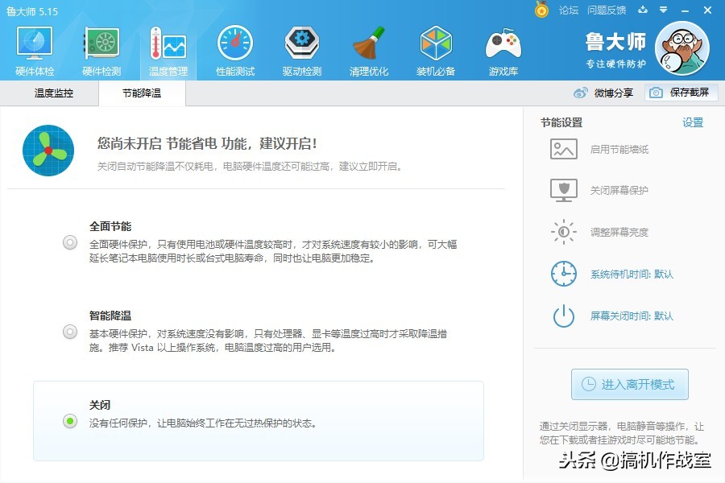
Task: Open the title bar dropdown arrow
Action: click(x=662, y=10)
